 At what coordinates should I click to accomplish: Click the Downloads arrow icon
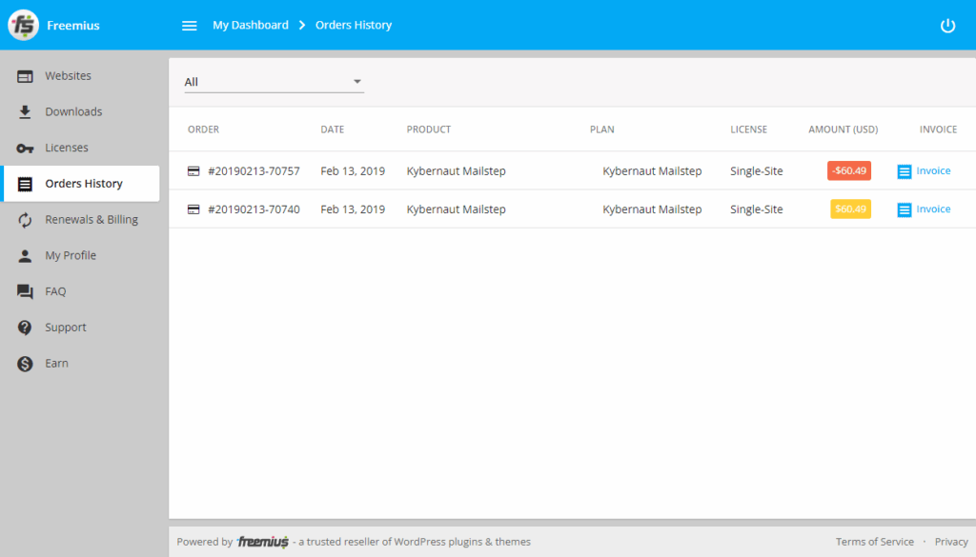25,112
